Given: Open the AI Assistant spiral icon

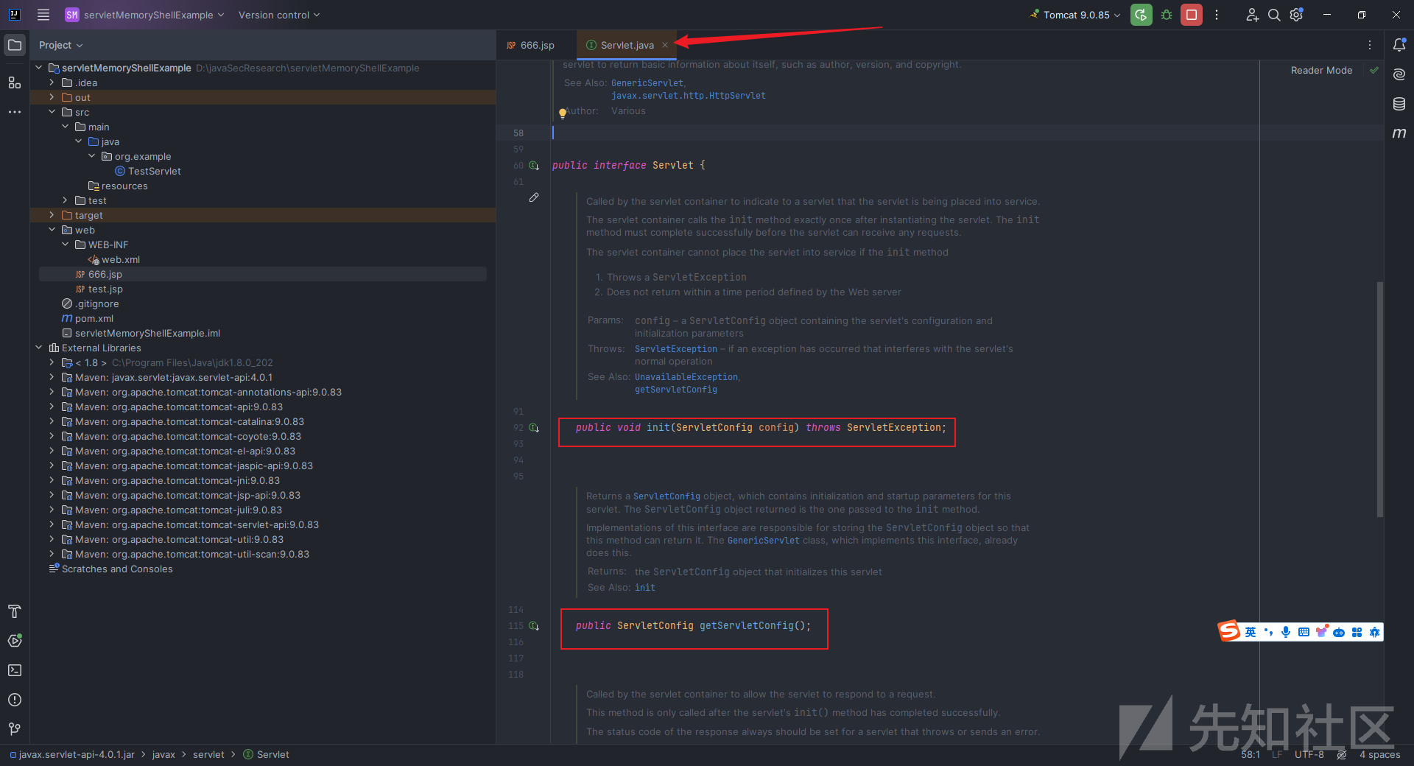Looking at the screenshot, I should pos(1399,74).
